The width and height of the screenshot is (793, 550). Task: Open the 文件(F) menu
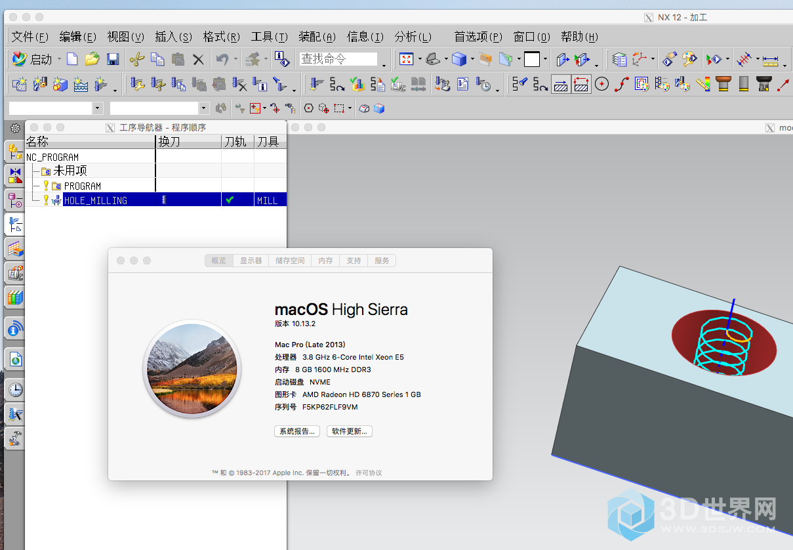pos(30,37)
